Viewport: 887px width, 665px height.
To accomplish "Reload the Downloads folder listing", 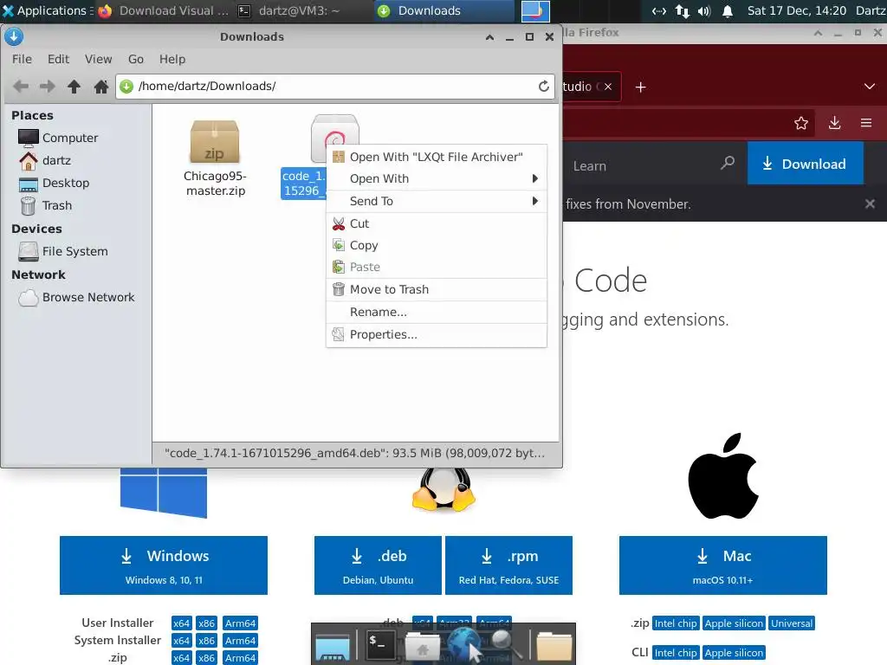I will [544, 86].
